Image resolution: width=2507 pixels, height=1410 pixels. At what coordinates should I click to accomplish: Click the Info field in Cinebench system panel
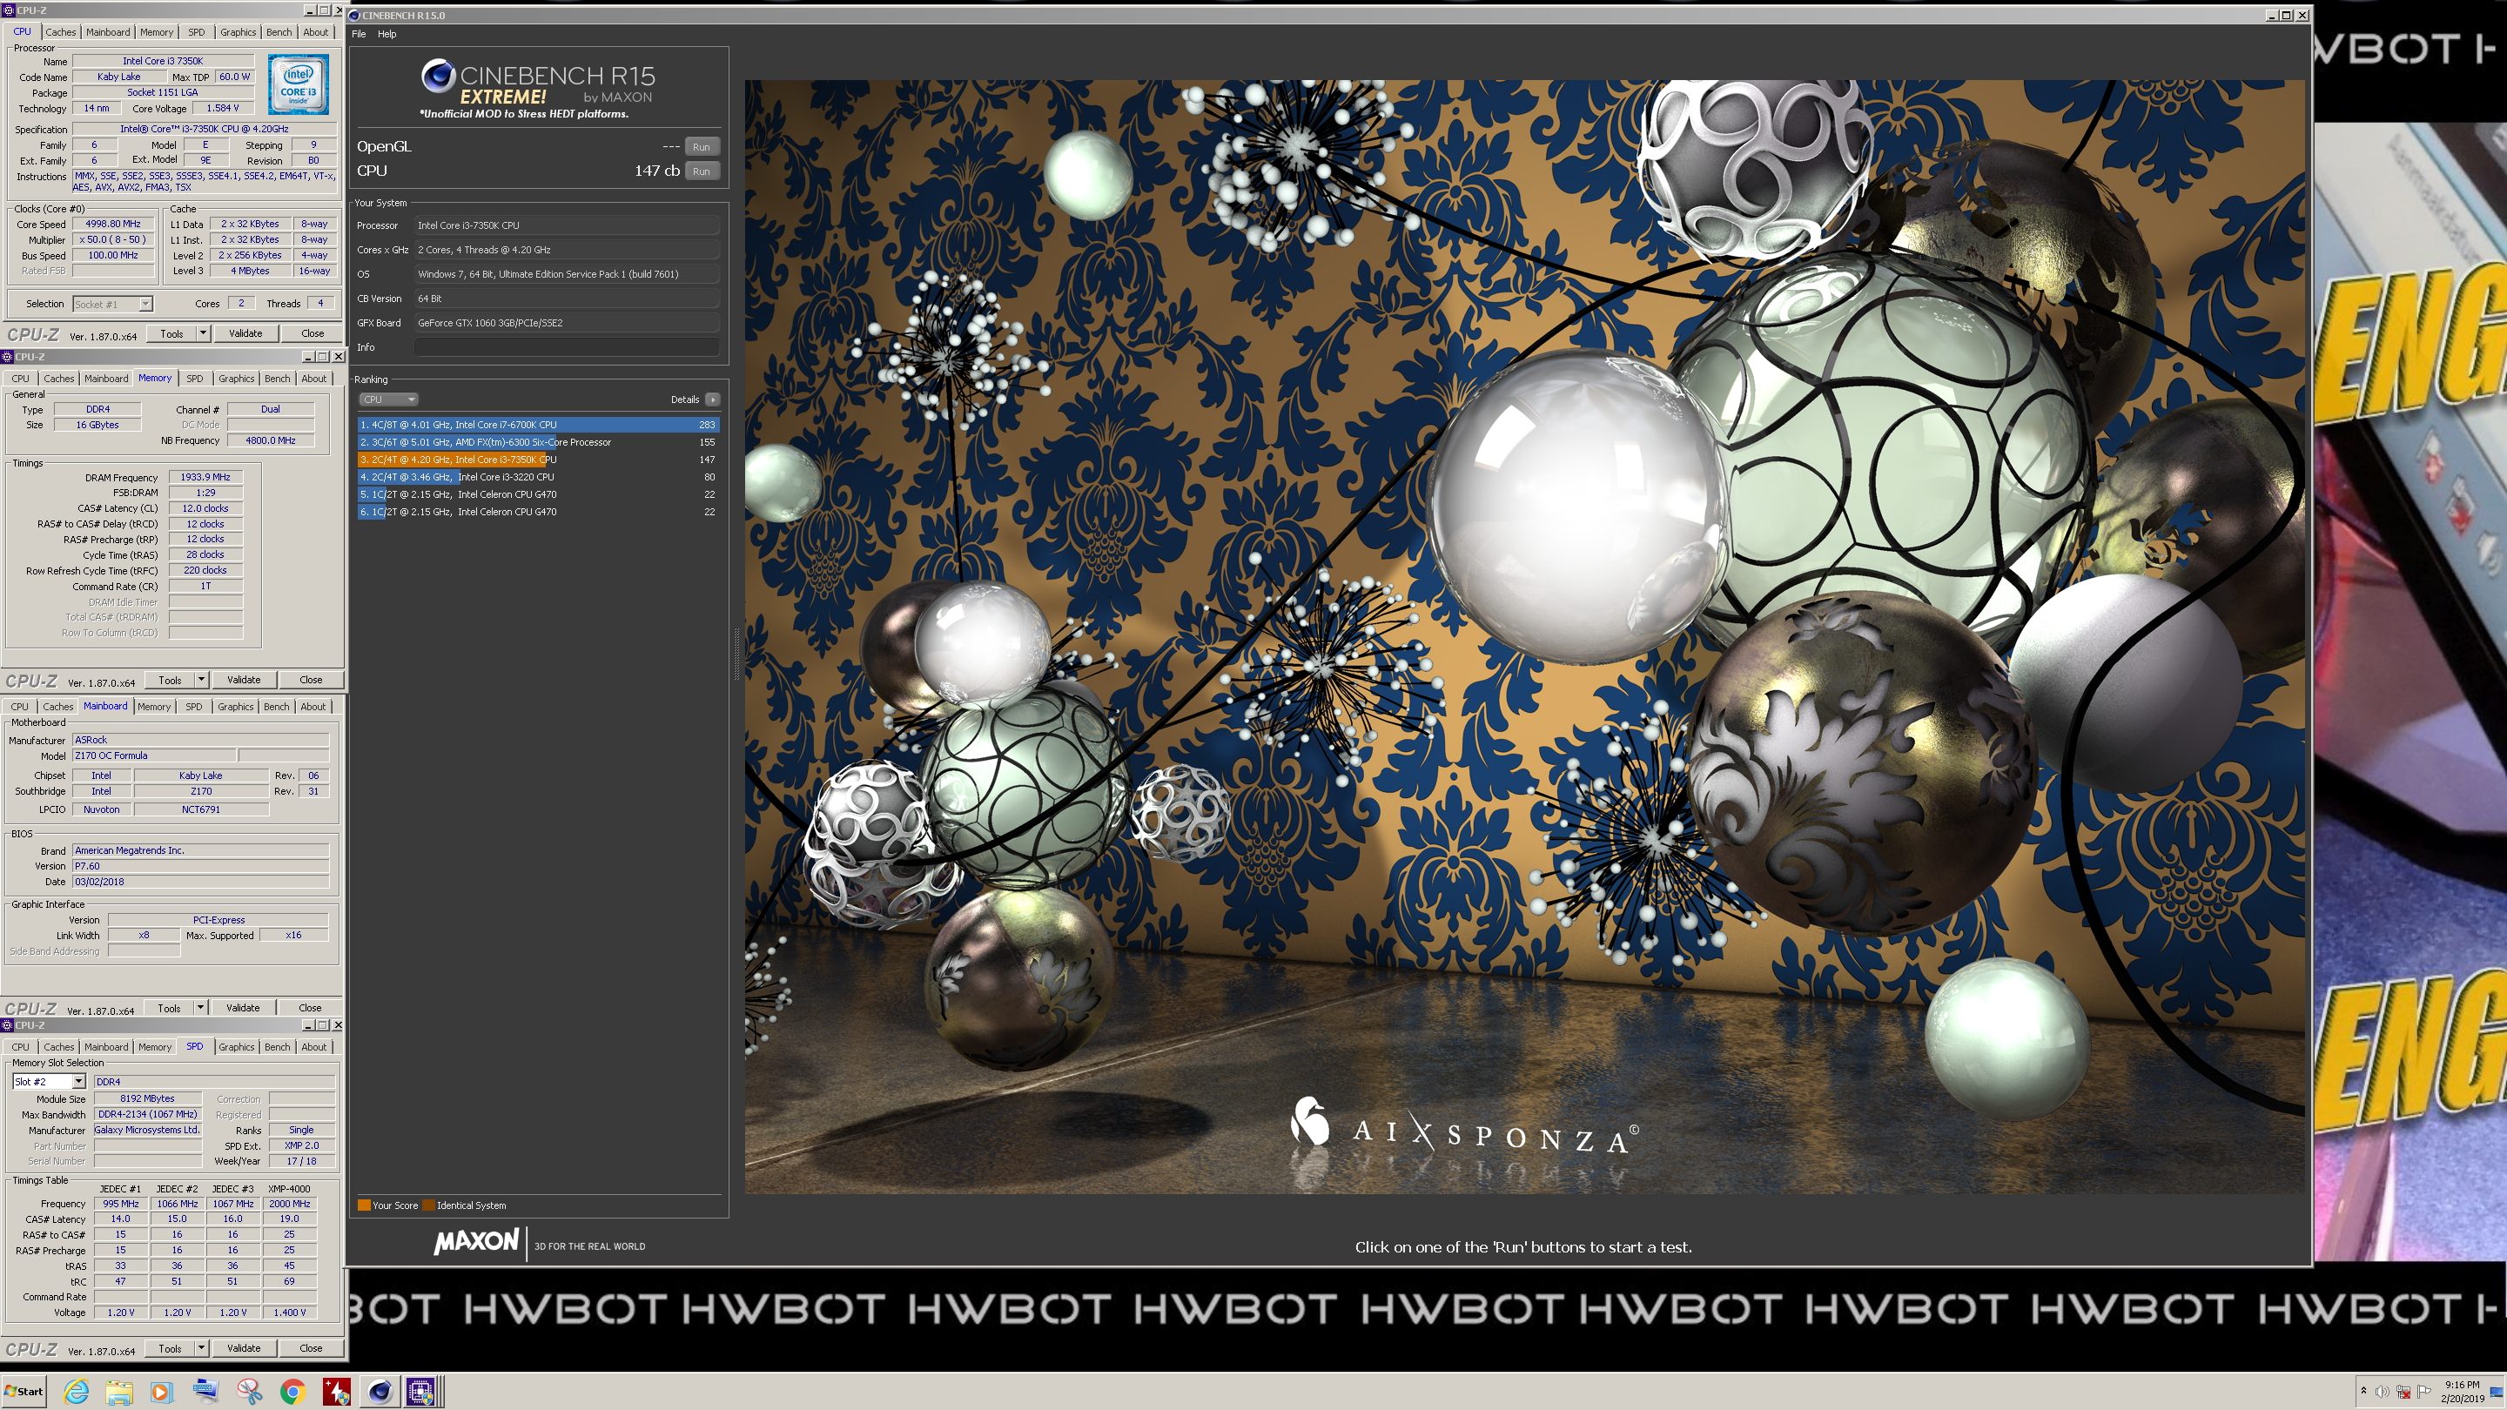[568, 347]
